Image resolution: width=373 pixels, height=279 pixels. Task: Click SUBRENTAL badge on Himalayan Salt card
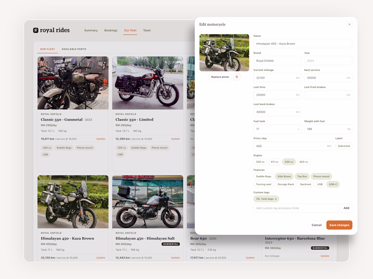pyautogui.click(x=171, y=244)
